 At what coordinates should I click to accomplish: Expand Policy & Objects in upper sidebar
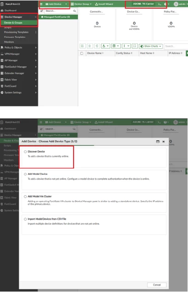coord(36,47)
